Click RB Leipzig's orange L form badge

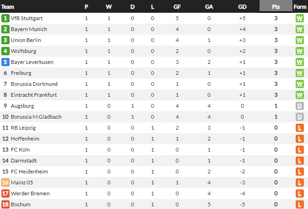pos(300,128)
